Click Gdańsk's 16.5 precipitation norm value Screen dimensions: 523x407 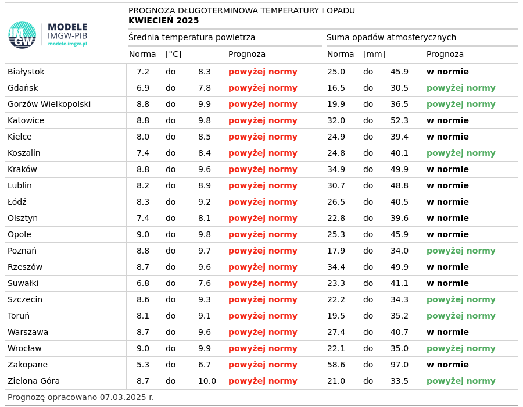336,88
